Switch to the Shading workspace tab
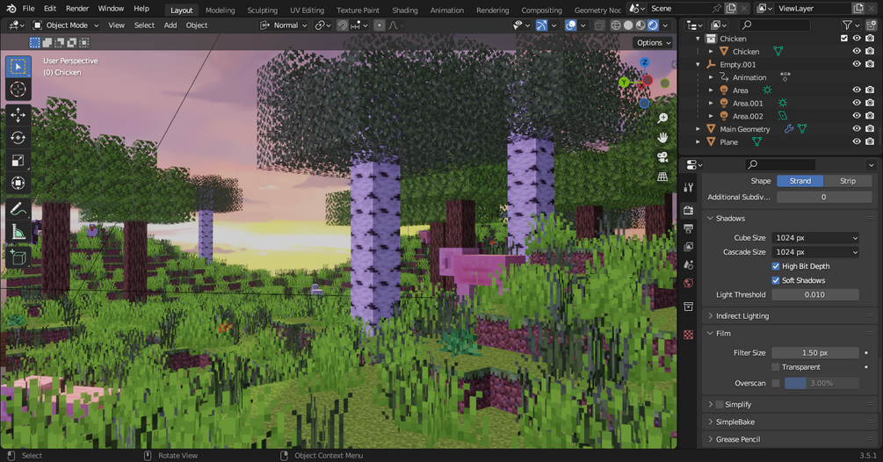This screenshot has width=883, height=462. (405, 10)
